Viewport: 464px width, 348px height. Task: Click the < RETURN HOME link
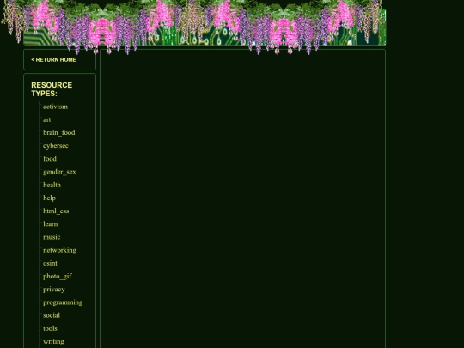(x=53, y=60)
